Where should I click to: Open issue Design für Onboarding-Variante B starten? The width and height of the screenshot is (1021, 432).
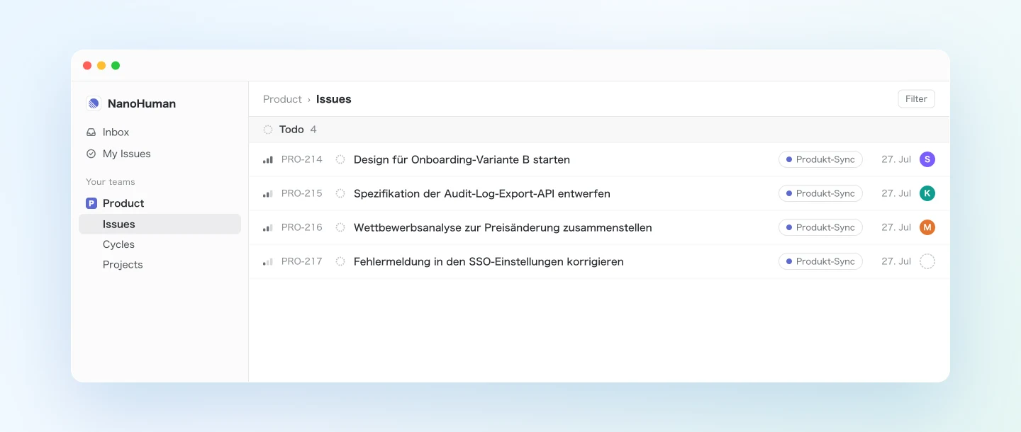tap(462, 159)
